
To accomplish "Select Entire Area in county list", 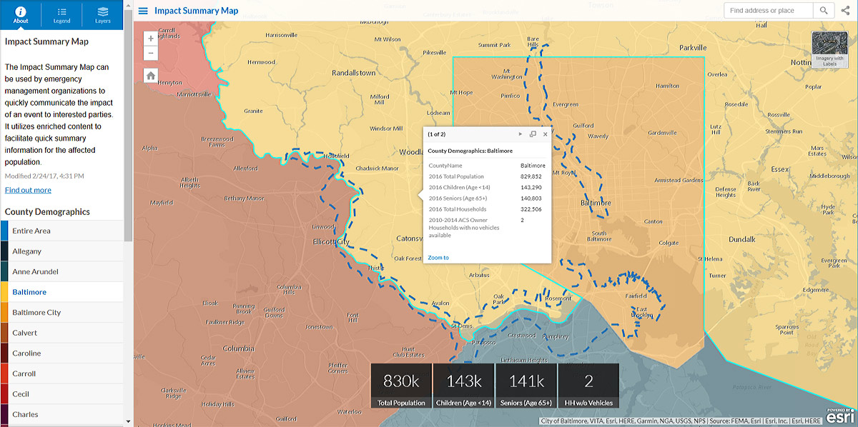I will pyautogui.click(x=61, y=231).
